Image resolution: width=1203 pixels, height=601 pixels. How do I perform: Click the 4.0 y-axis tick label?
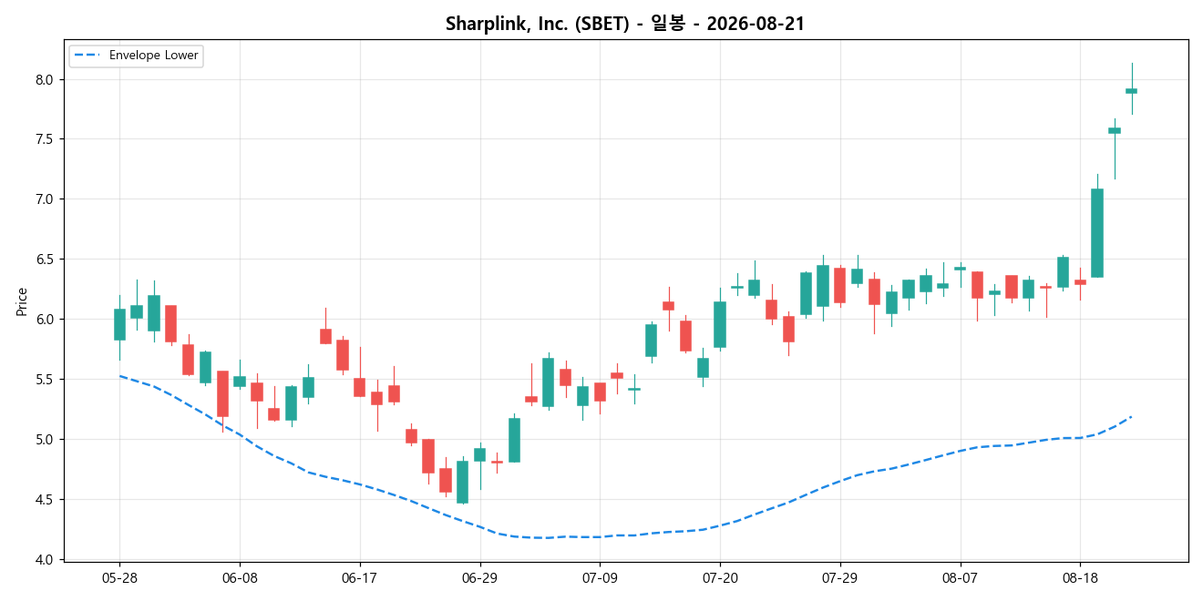(46, 559)
